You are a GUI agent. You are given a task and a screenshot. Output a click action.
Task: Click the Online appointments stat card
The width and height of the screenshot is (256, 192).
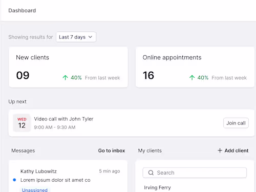195,67
